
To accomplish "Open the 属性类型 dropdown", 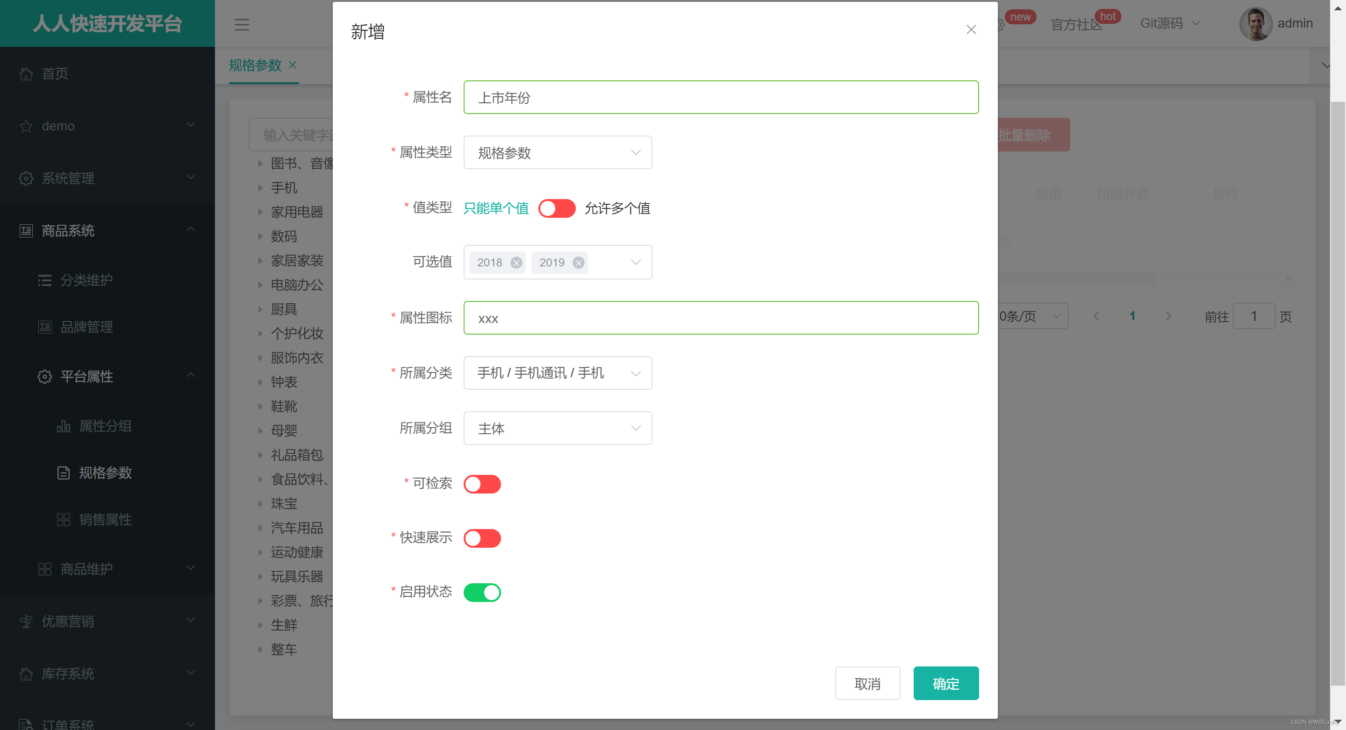I will pyautogui.click(x=557, y=152).
